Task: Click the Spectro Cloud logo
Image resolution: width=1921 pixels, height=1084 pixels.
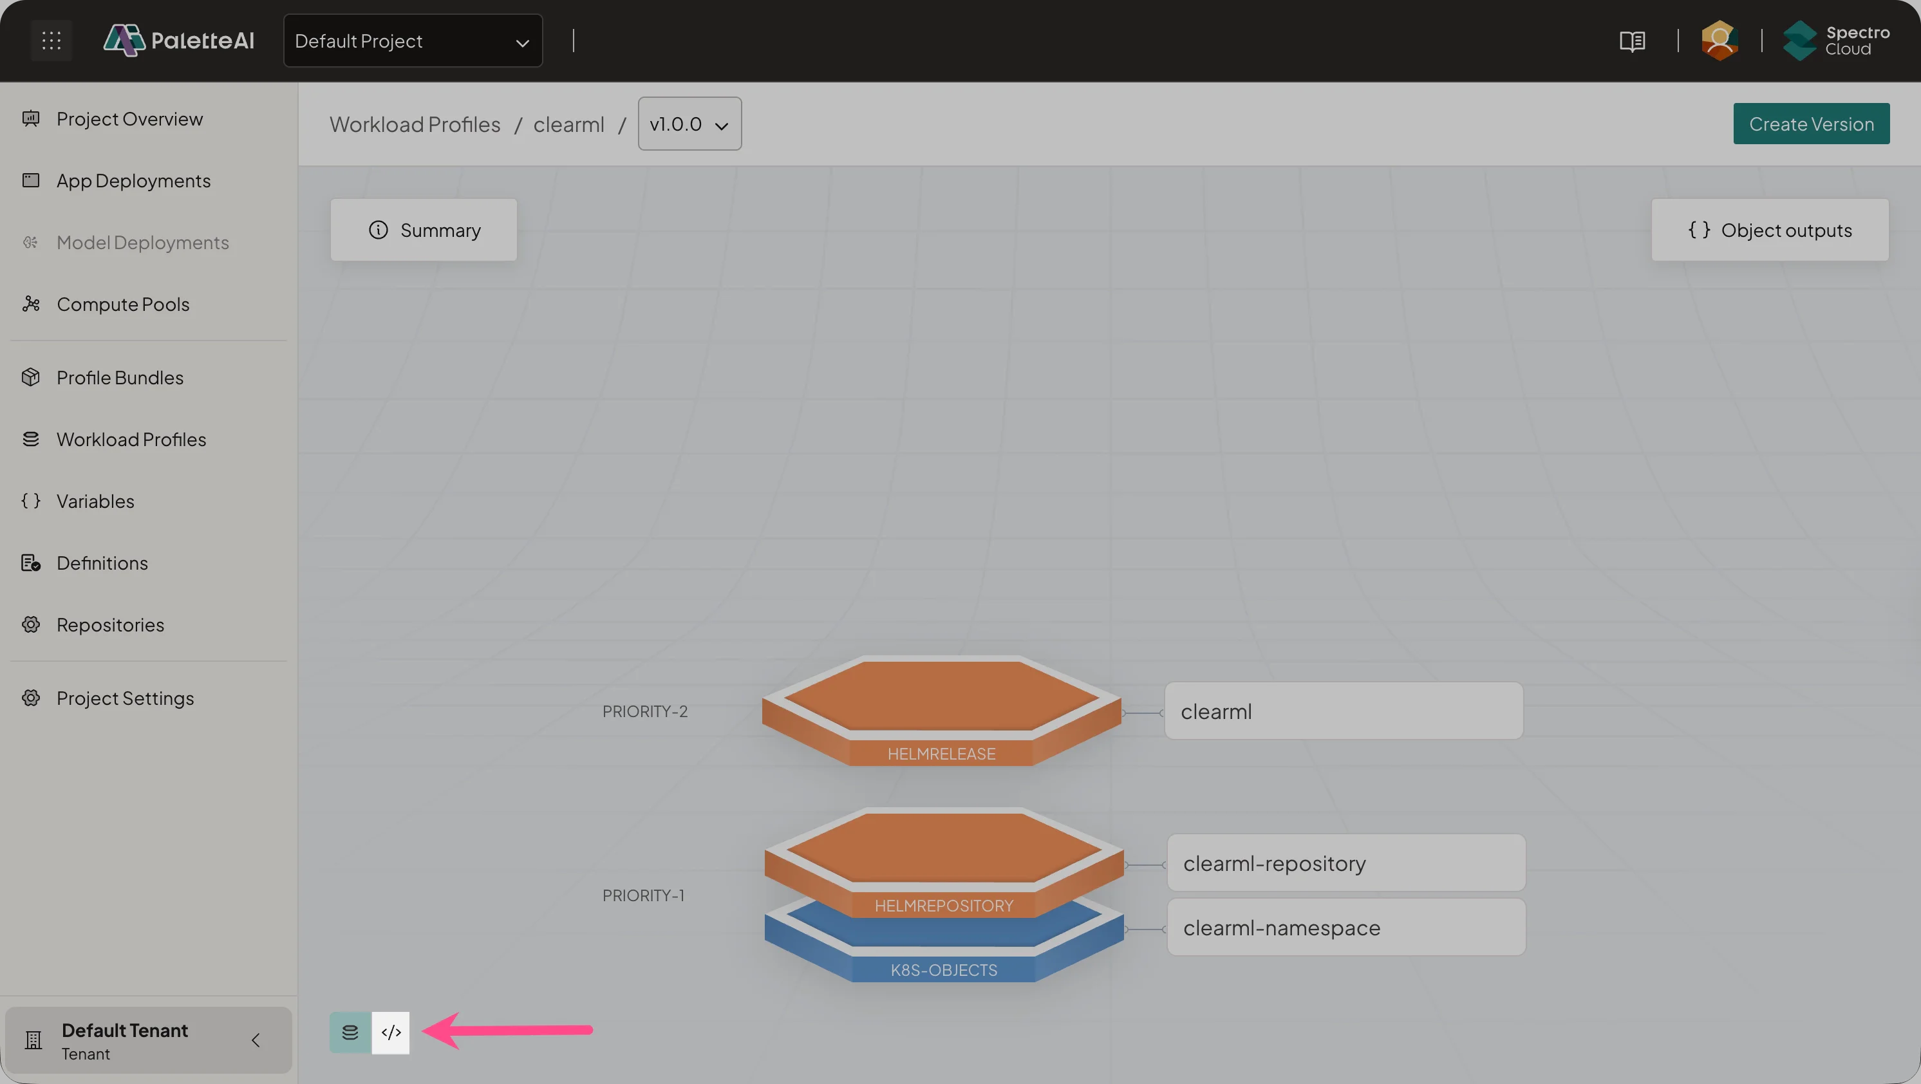Action: (1836, 41)
